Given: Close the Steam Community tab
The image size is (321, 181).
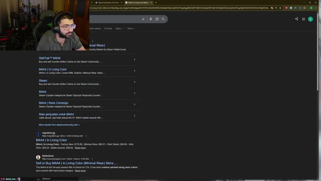Looking at the screenshot, I should pos(122,3).
